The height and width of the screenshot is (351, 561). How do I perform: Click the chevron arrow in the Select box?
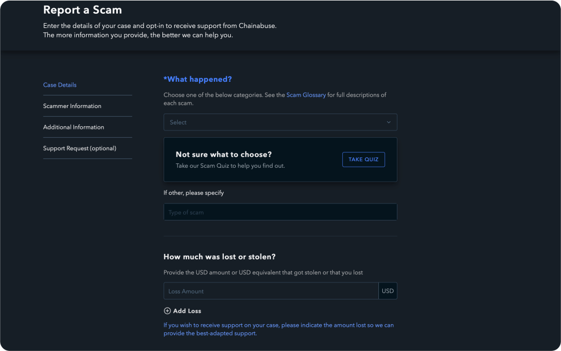click(389, 122)
